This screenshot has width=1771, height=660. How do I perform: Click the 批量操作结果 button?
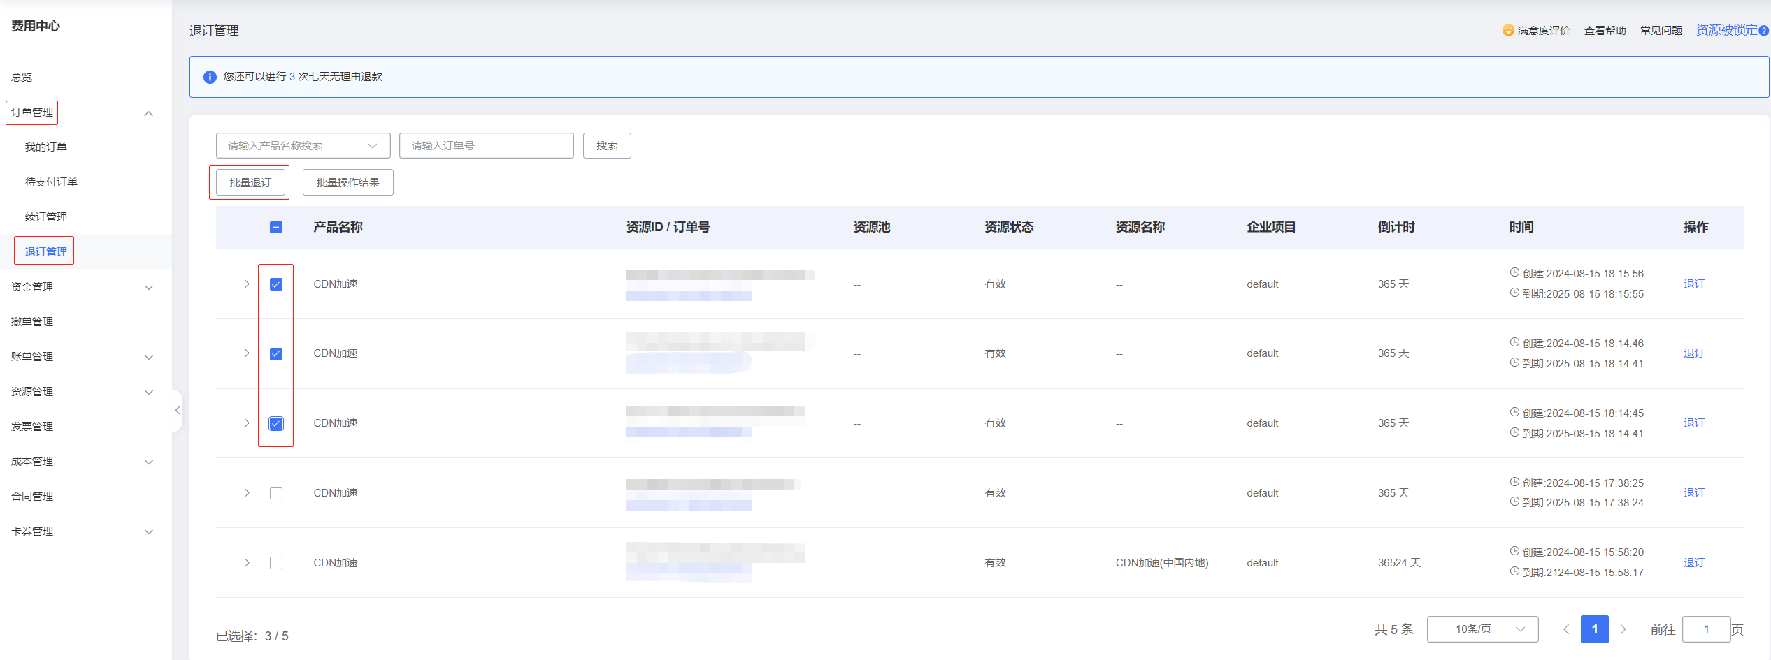click(x=348, y=182)
